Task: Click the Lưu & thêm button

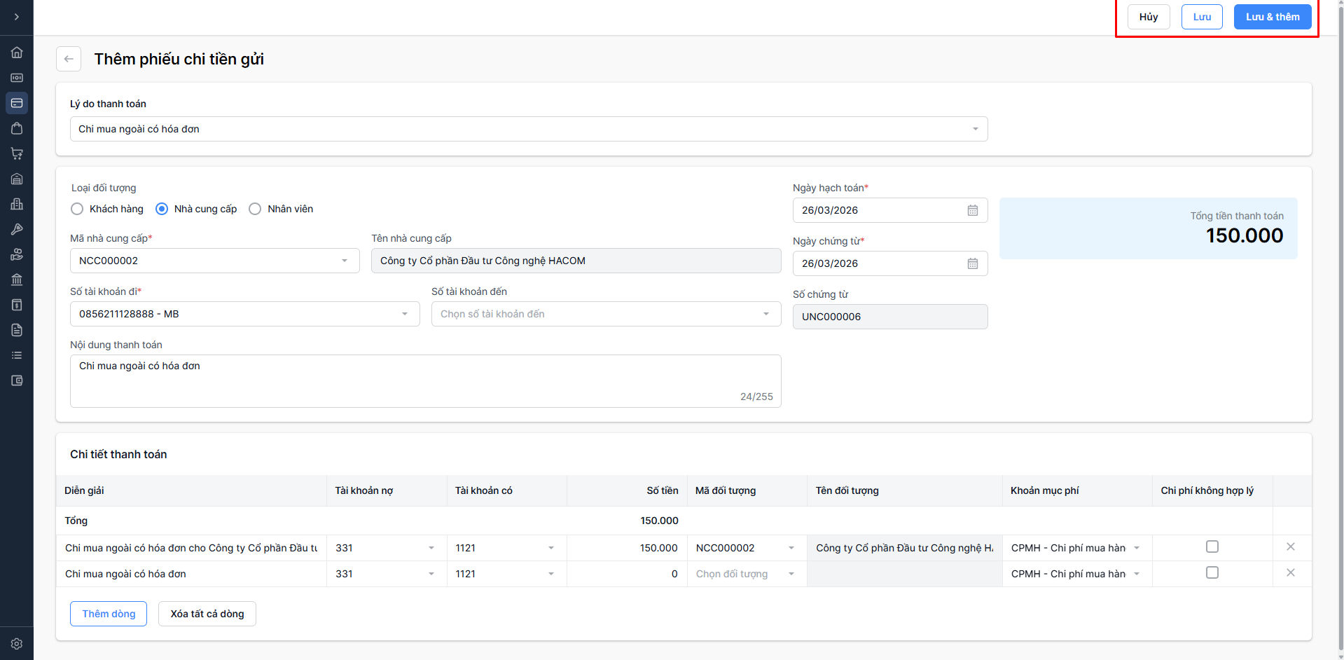Action: (x=1272, y=17)
